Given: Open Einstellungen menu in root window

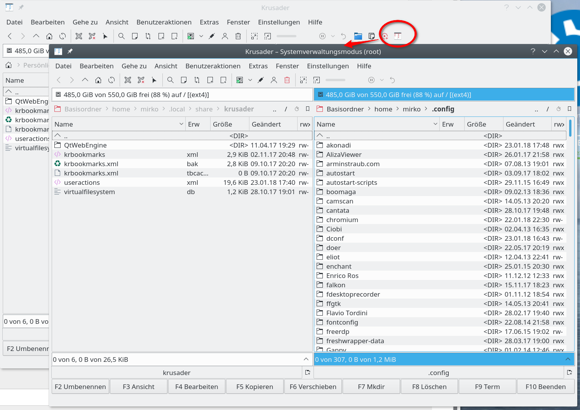Looking at the screenshot, I should pos(328,66).
